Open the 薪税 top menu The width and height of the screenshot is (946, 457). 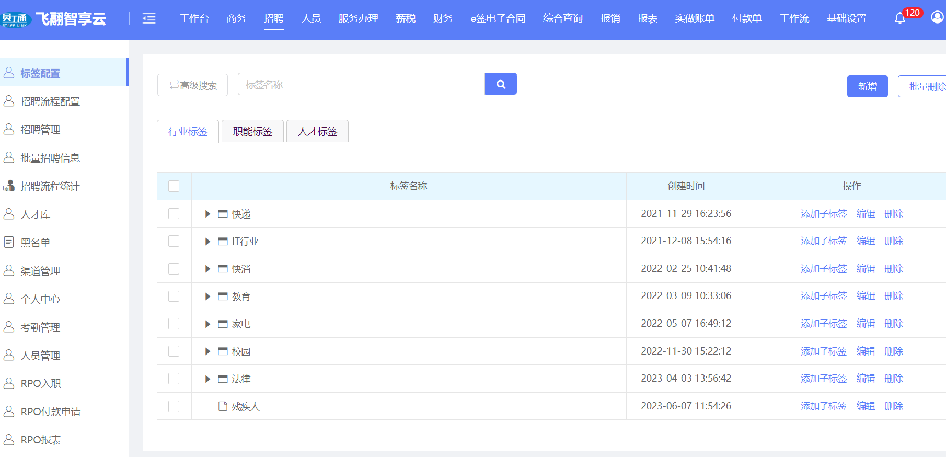point(406,19)
